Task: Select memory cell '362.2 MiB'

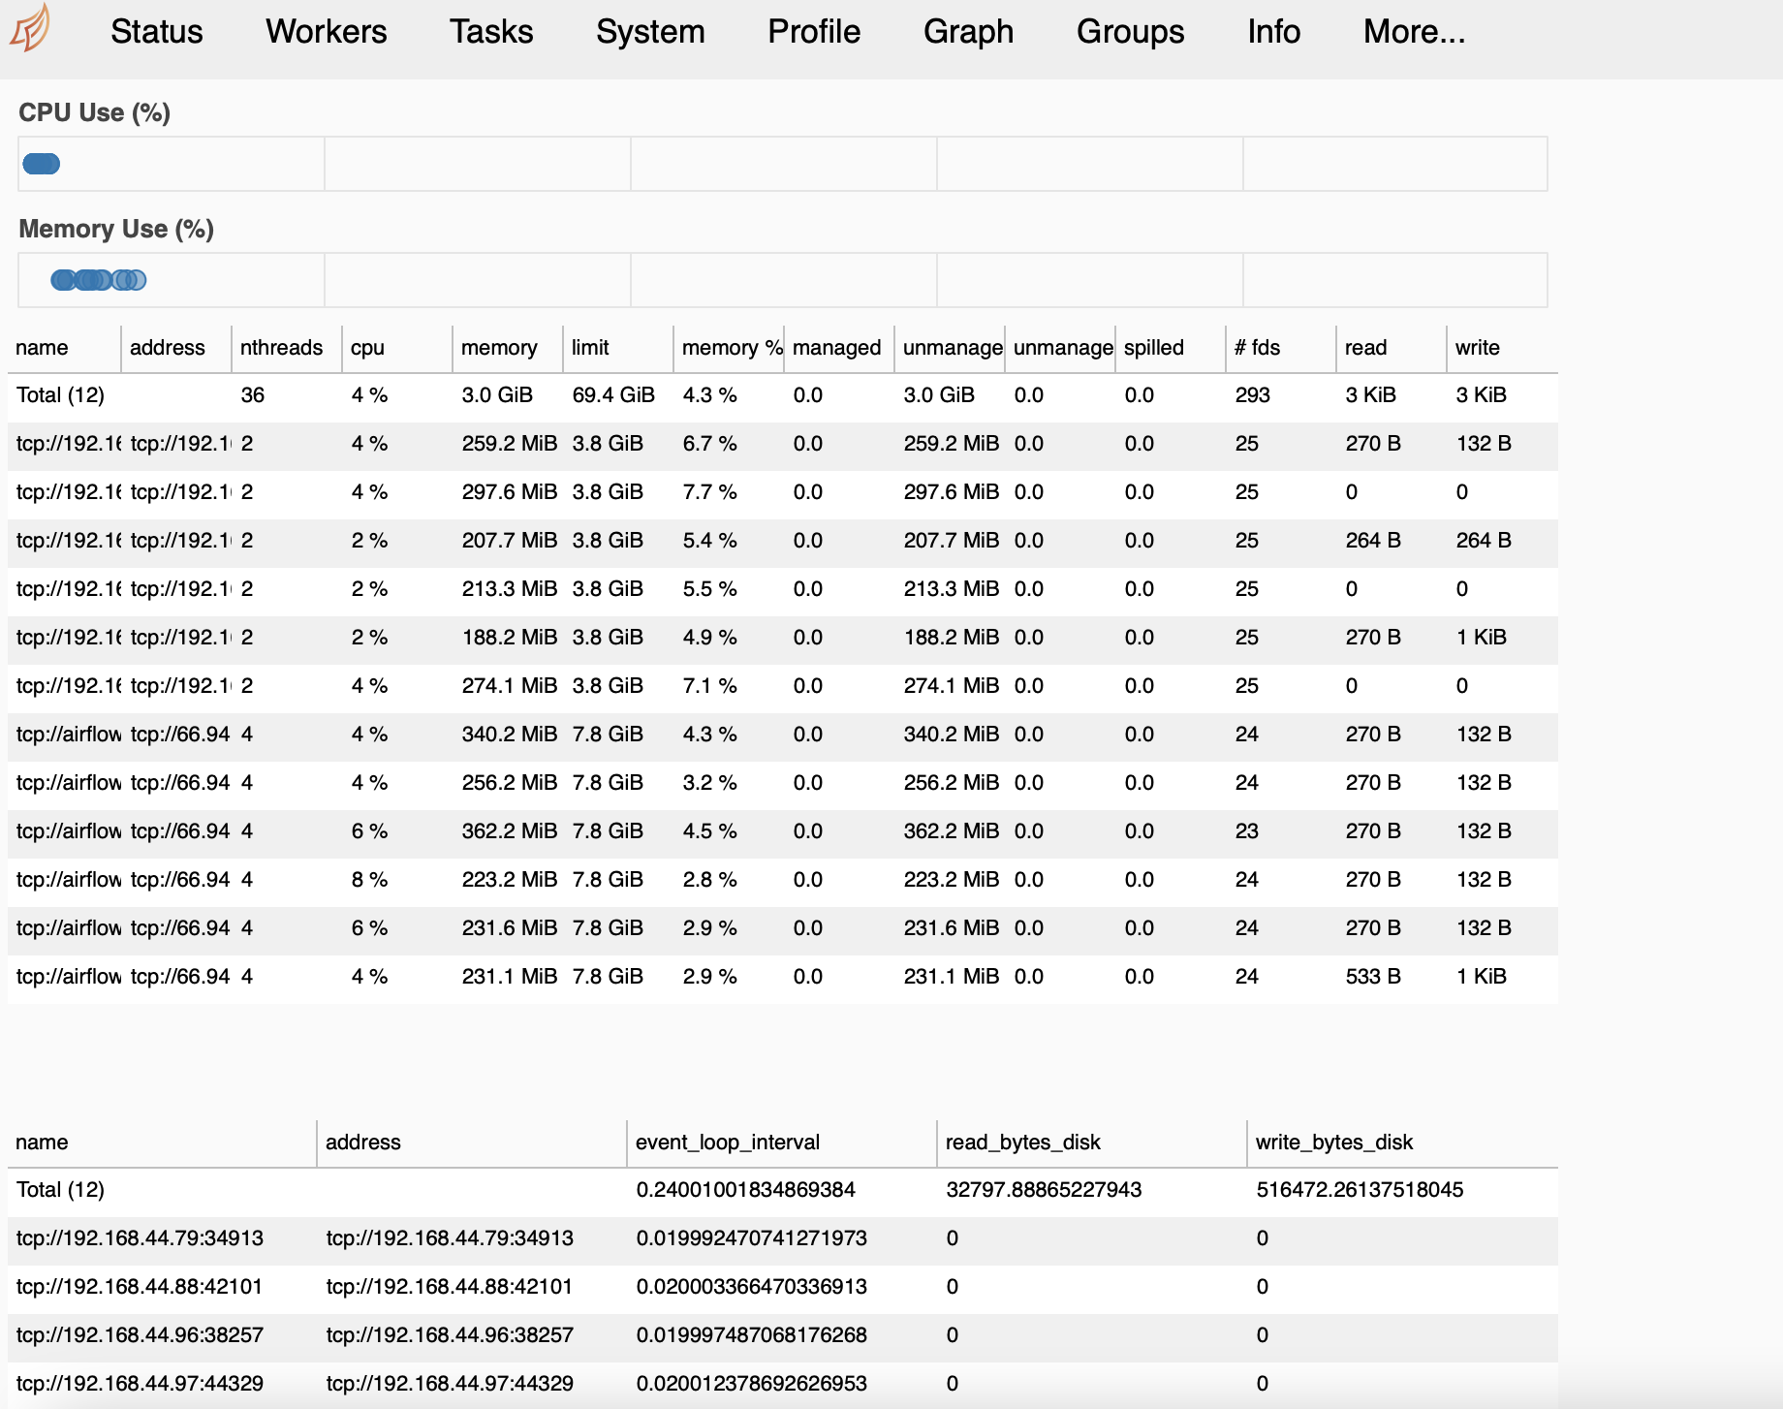Action: (510, 831)
